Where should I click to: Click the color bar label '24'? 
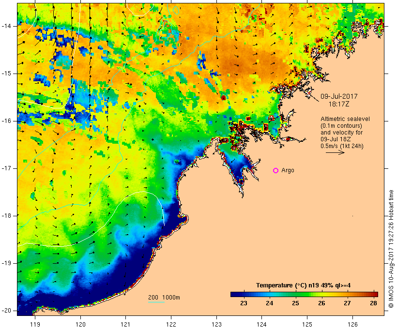pos(270,303)
